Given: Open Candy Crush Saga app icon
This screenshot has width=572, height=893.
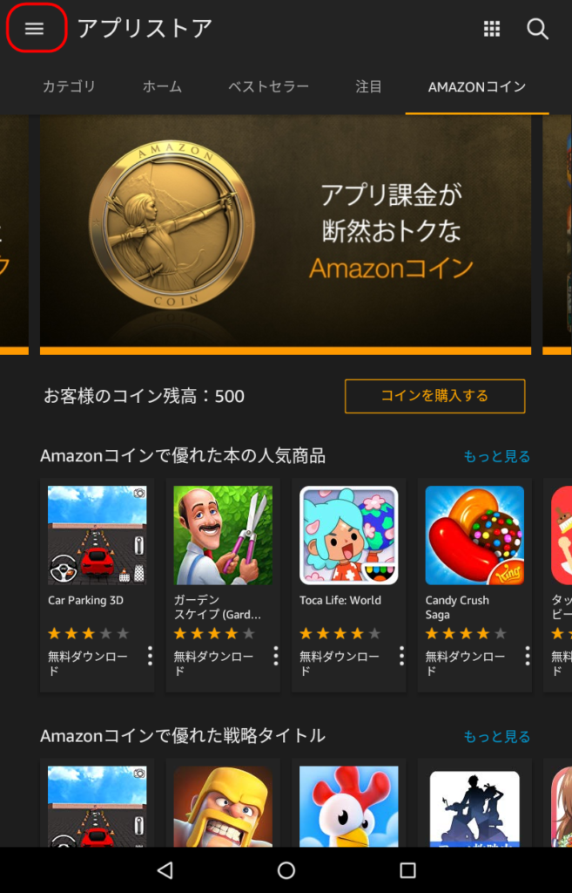Looking at the screenshot, I should [x=474, y=535].
